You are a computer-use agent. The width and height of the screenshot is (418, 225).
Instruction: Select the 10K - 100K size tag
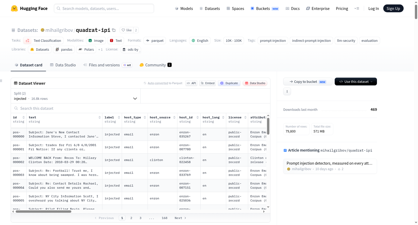click(x=234, y=41)
